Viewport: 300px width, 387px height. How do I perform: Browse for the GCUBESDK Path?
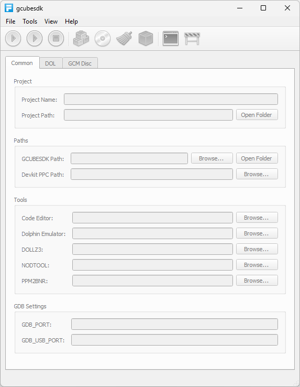click(212, 158)
